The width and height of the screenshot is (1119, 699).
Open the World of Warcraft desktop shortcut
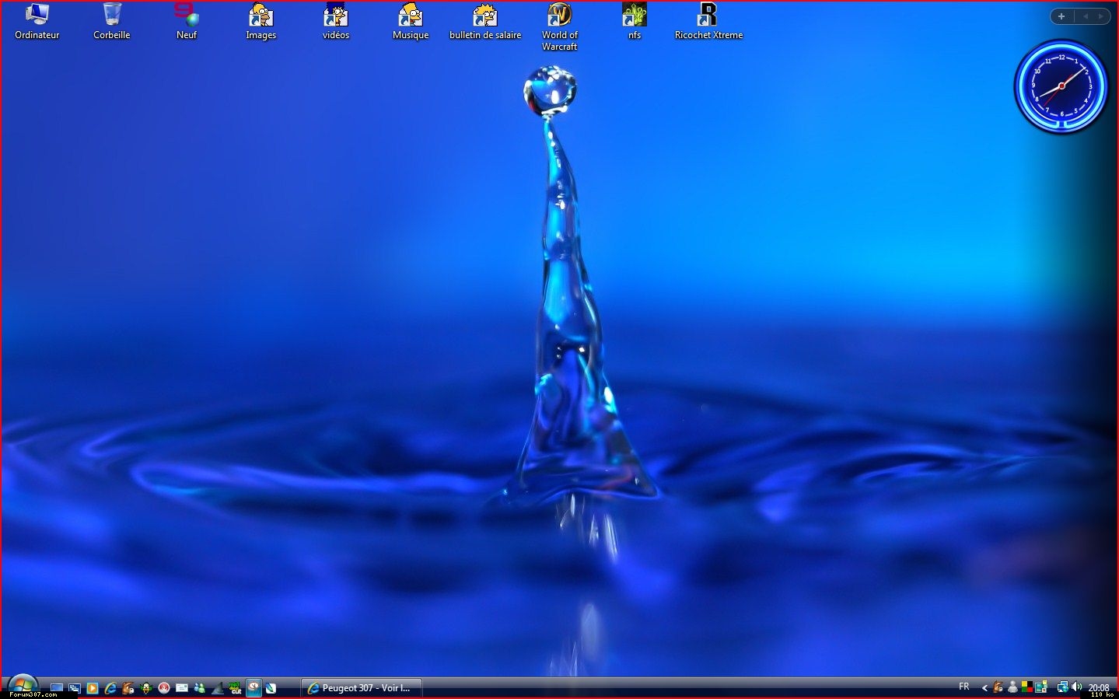(x=559, y=16)
